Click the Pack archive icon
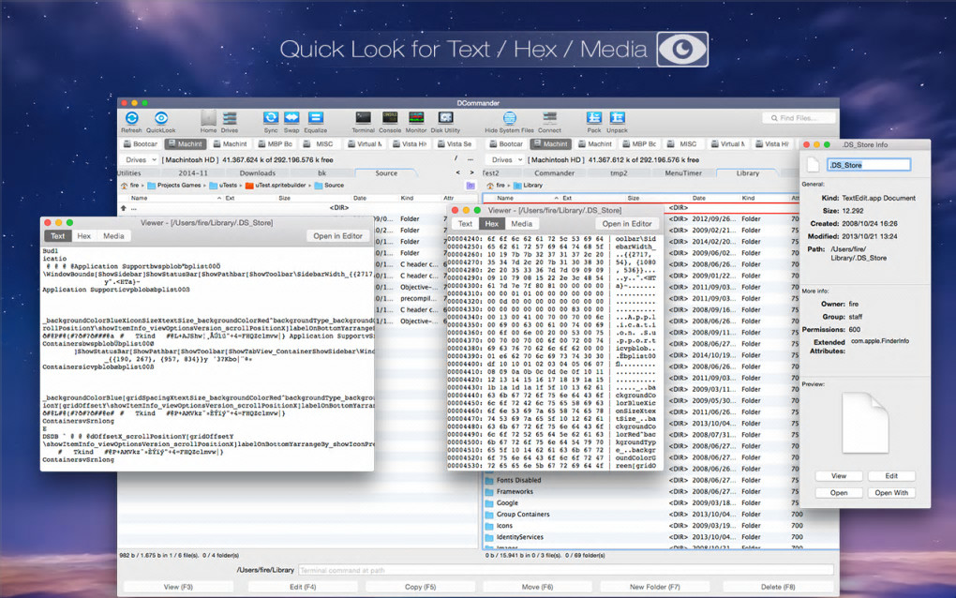Screen dimensions: 956x598 point(594,118)
